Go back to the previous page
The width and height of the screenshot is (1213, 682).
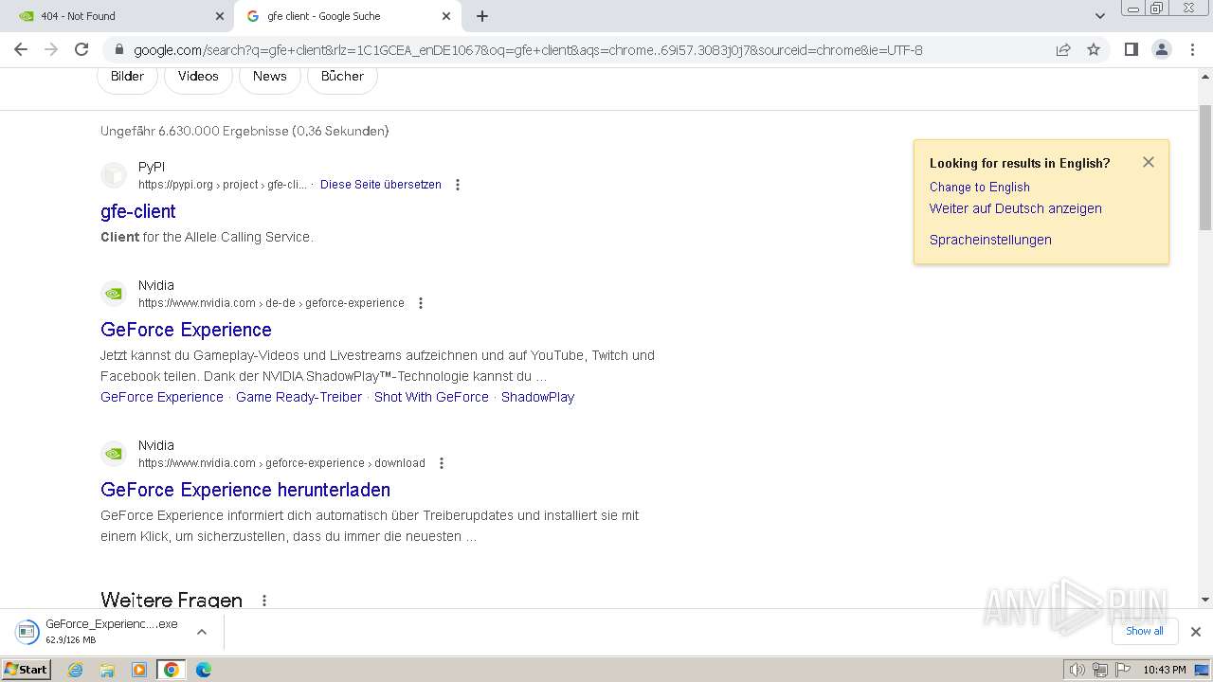point(21,49)
